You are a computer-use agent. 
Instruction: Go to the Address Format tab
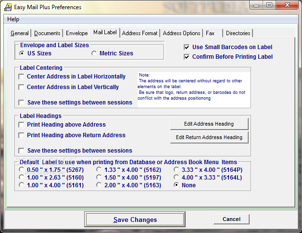pos(139,33)
